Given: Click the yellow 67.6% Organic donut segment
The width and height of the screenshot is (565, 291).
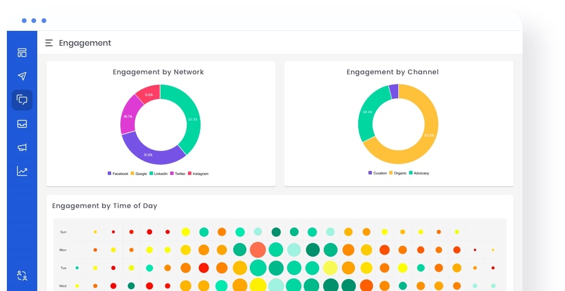Looking at the screenshot, I should [429, 135].
